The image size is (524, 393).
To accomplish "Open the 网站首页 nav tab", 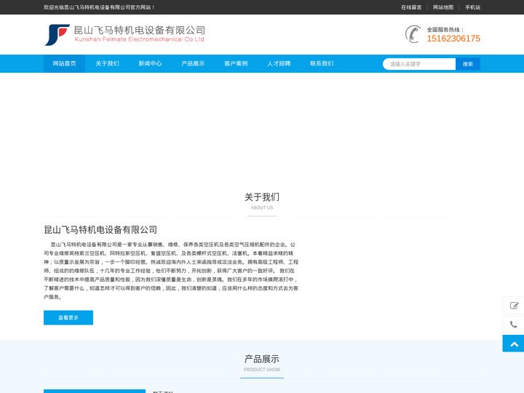I will 64,63.
